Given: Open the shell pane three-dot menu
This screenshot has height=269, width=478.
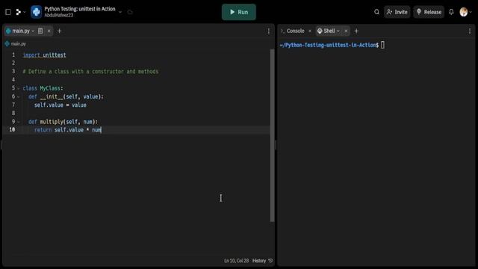Looking at the screenshot, I should [x=470, y=31].
